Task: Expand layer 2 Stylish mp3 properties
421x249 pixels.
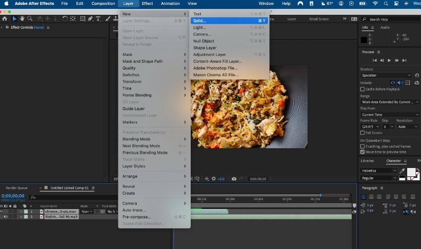Action: coord(21,216)
